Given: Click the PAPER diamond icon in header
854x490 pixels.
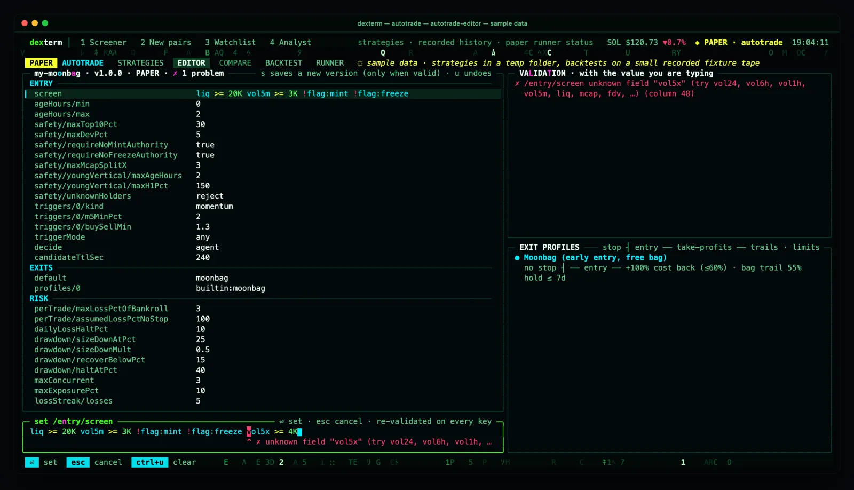Looking at the screenshot, I should pos(697,43).
